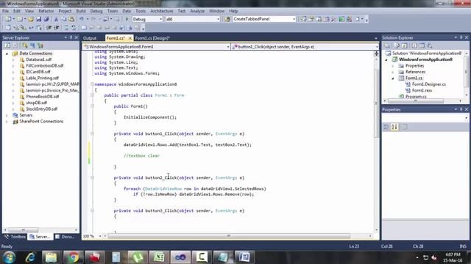
Task: Select StockEntryDB.sdf connection
Action: coord(41,109)
